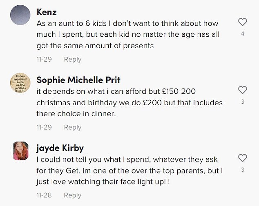Reply to jayde Kirby's comment

coord(73,195)
